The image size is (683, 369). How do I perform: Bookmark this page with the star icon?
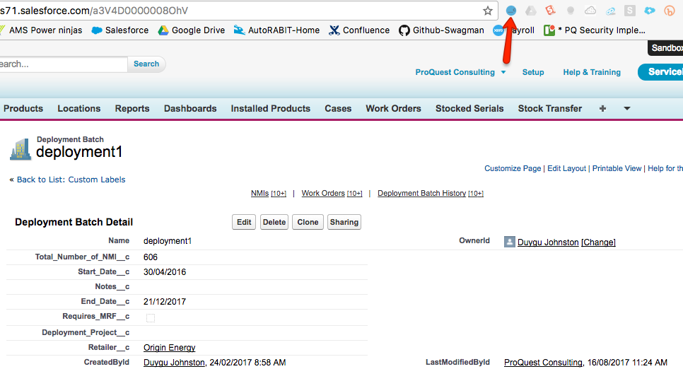click(487, 11)
